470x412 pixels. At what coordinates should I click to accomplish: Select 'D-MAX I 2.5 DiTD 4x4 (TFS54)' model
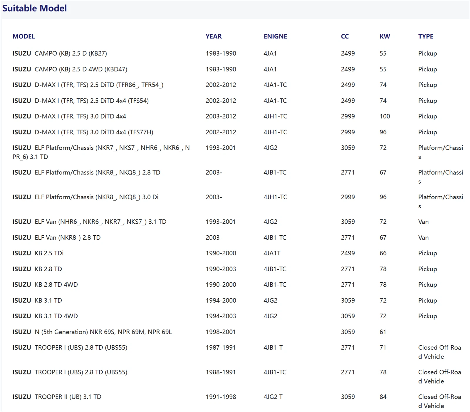pos(80,101)
